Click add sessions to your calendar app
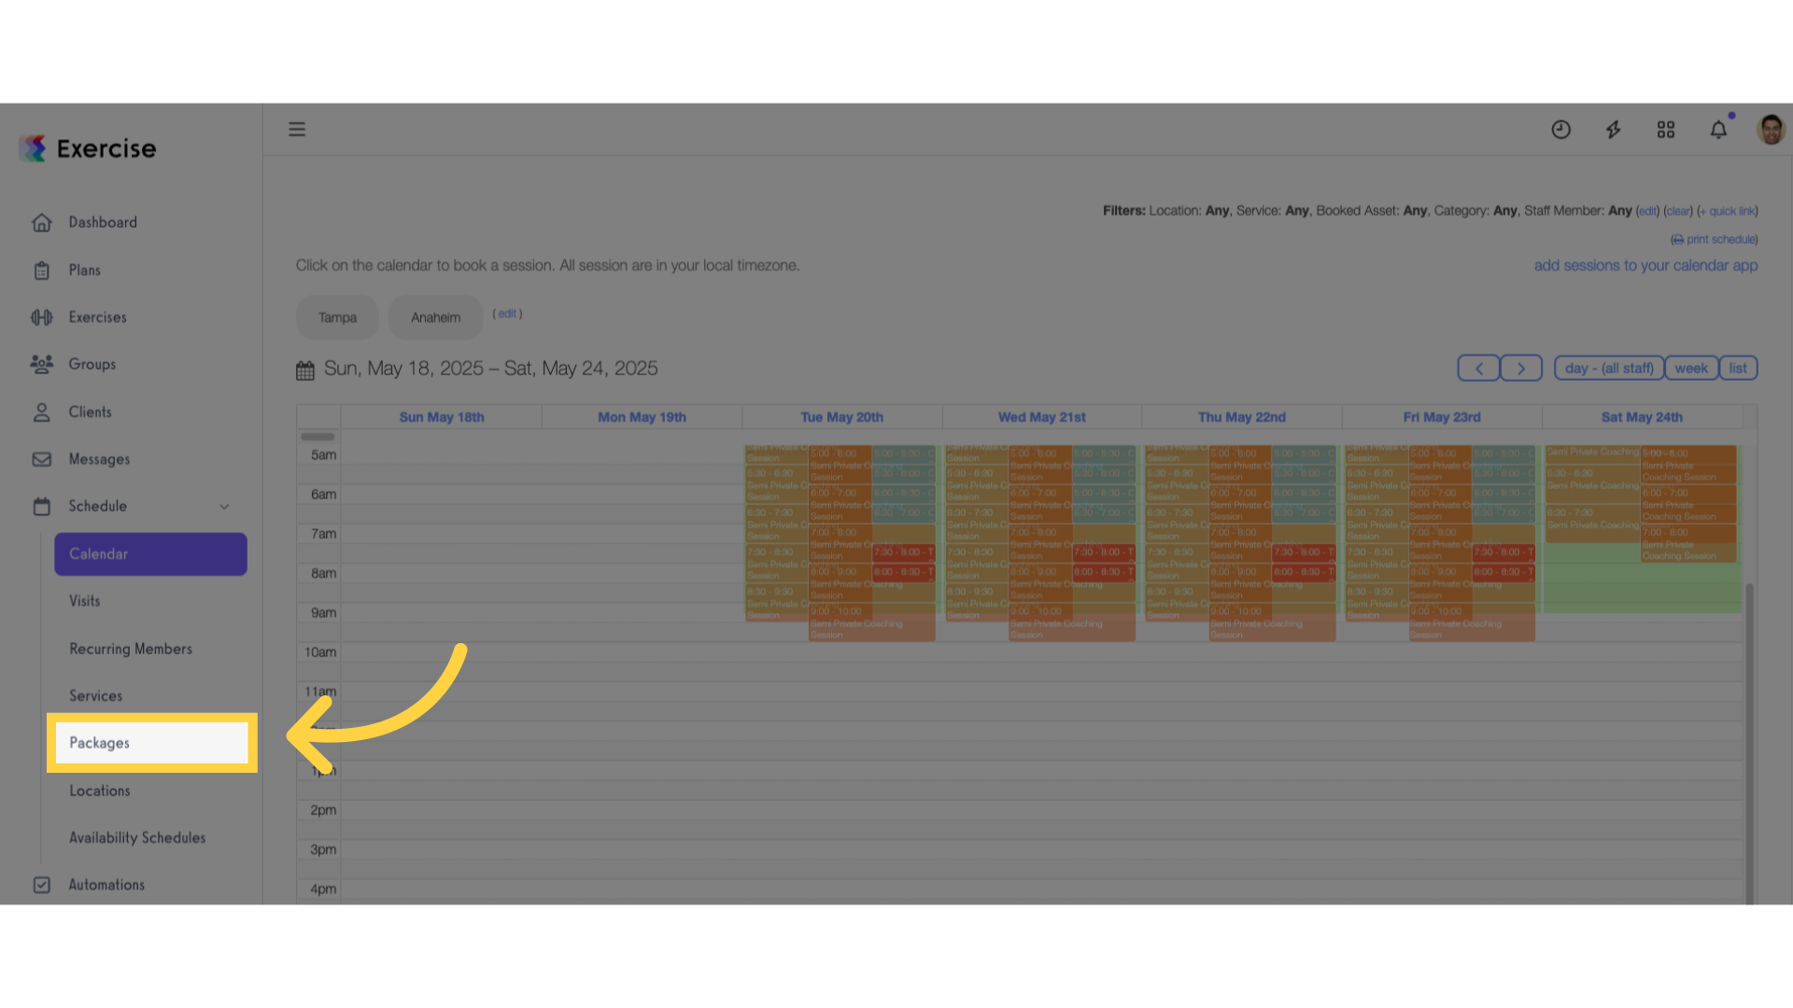Screen dimensions: 1793x1008 click(x=1645, y=265)
